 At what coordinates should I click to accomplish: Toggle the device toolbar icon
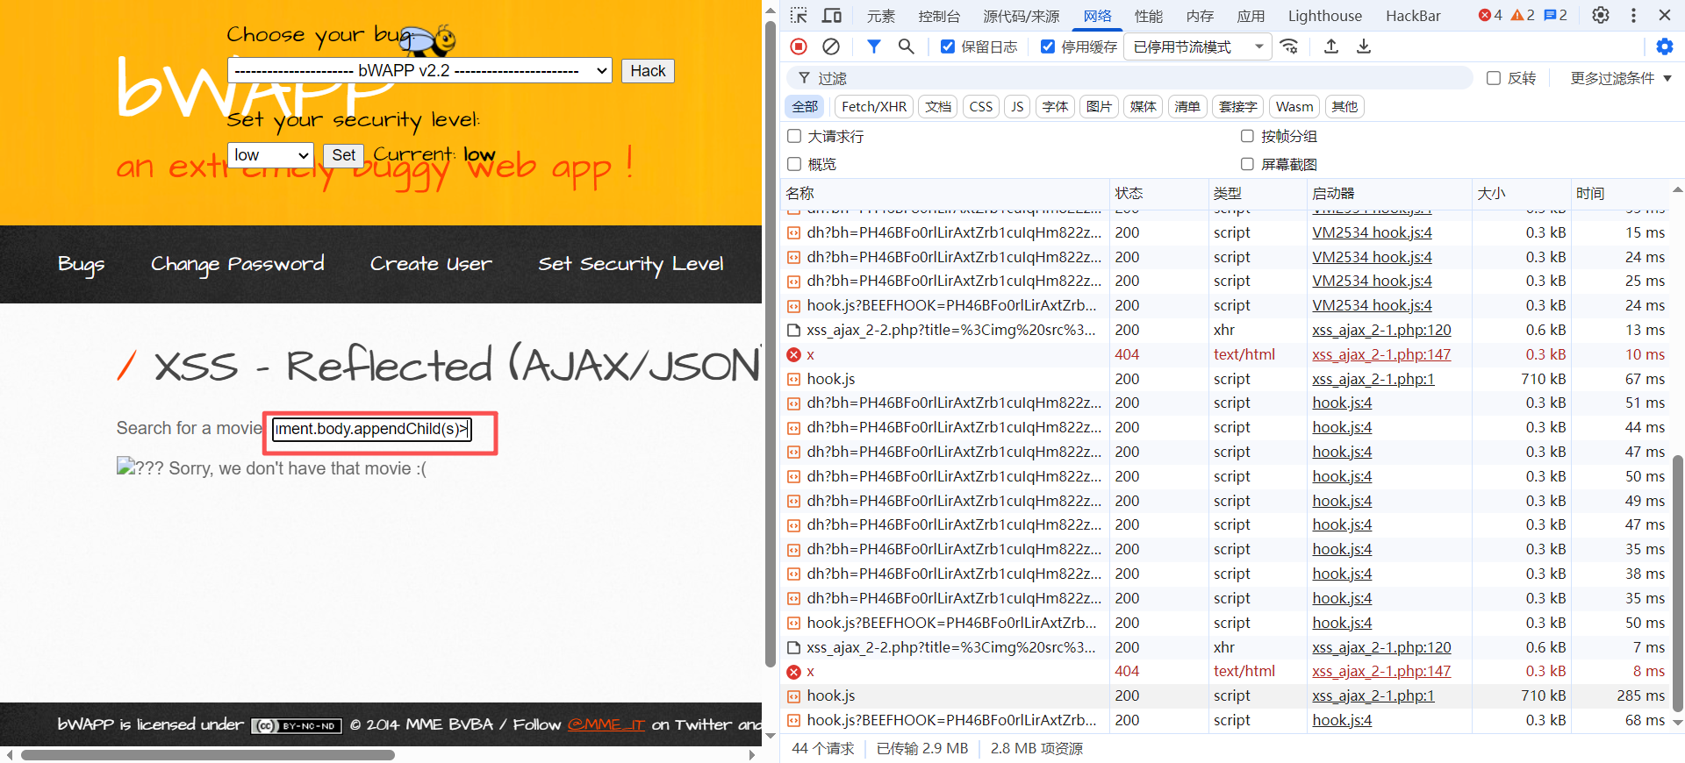click(x=832, y=16)
